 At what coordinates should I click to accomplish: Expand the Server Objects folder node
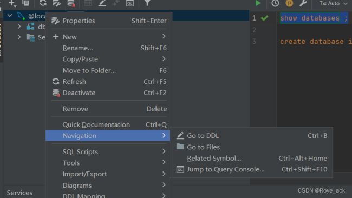[x=19, y=37]
